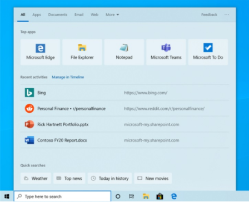Open the Bing recent activity title
This screenshot has height=202, width=249.
42,93
